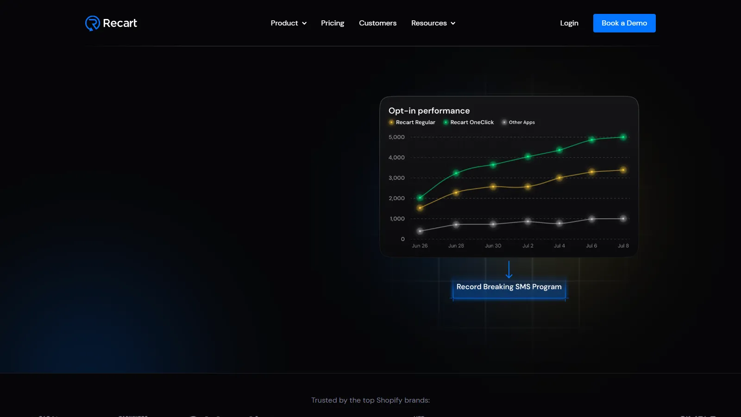Click the yellow Recart Regular legend dot
The width and height of the screenshot is (741, 417).
pyautogui.click(x=391, y=122)
